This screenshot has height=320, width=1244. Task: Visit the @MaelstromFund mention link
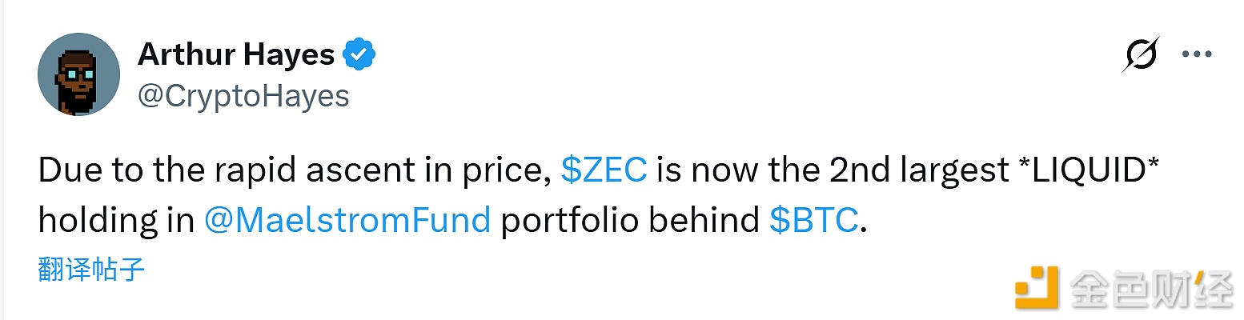(x=347, y=220)
